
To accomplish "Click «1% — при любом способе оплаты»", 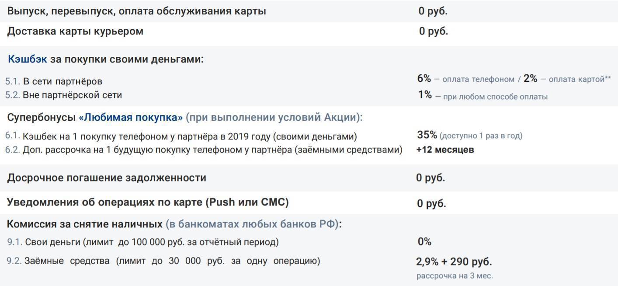I will point(483,95).
